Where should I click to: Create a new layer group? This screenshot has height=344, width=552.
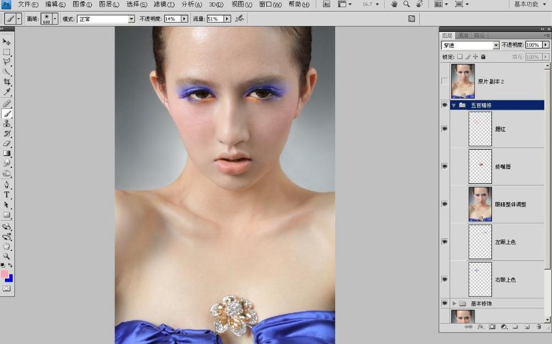[515, 327]
